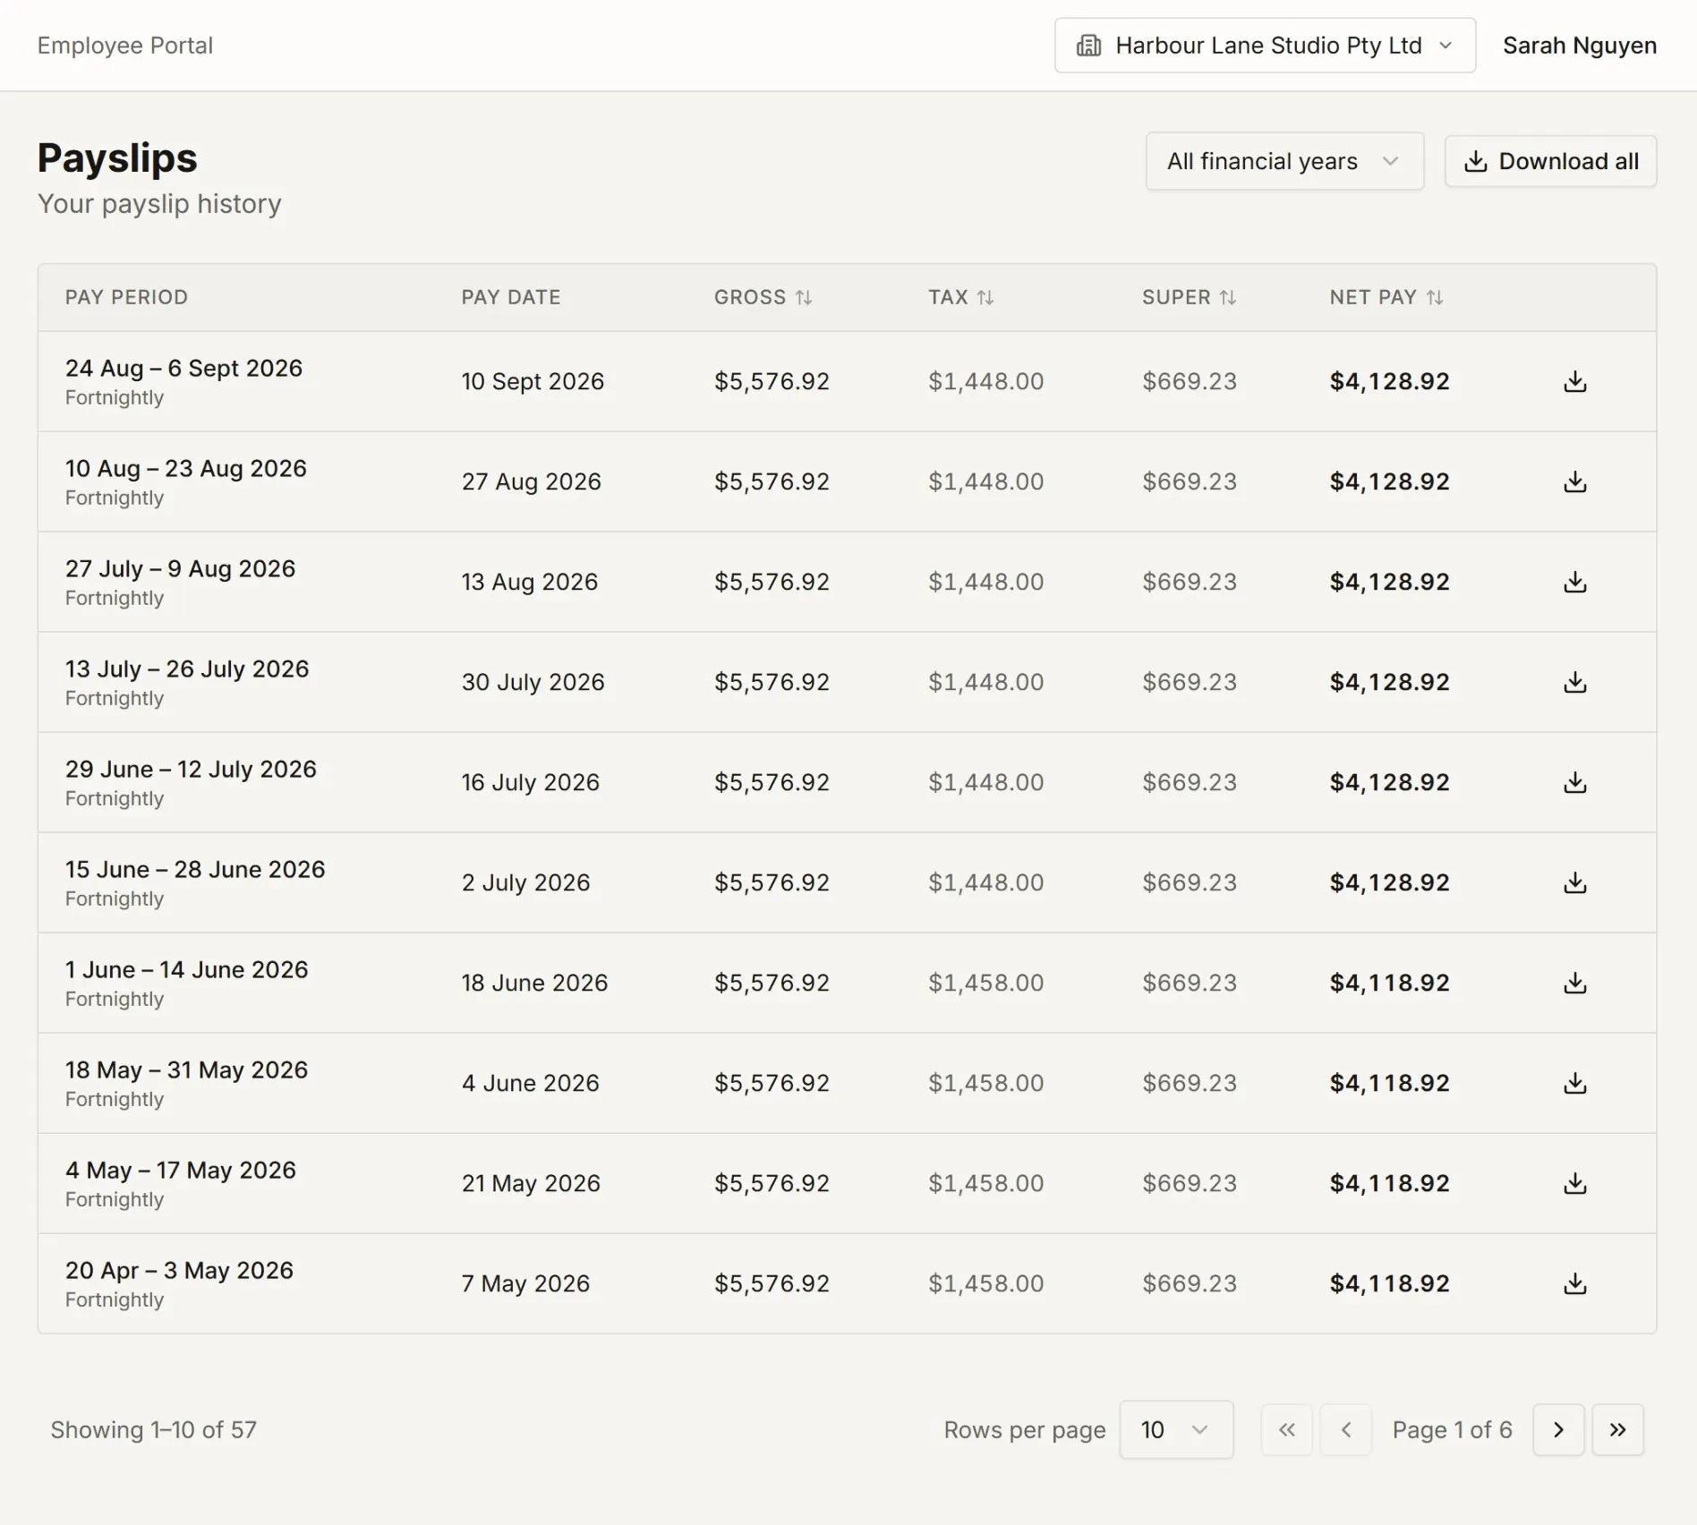Sort table by Tax column
This screenshot has width=1697, height=1525.
(x=960, y=297)
